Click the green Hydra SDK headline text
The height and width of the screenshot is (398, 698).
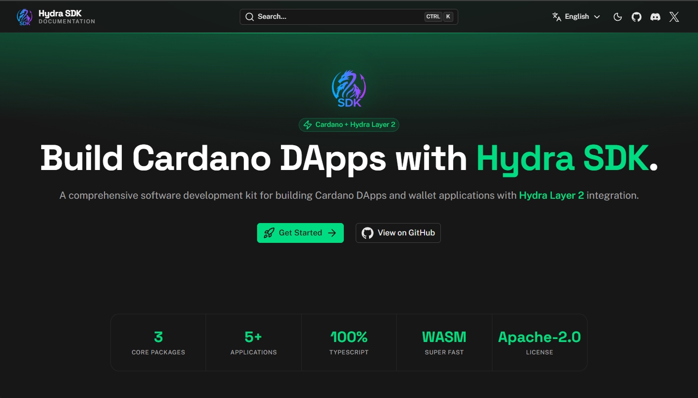pos(562,159)
